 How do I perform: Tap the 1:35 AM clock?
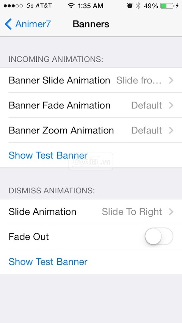coord(91,6)
